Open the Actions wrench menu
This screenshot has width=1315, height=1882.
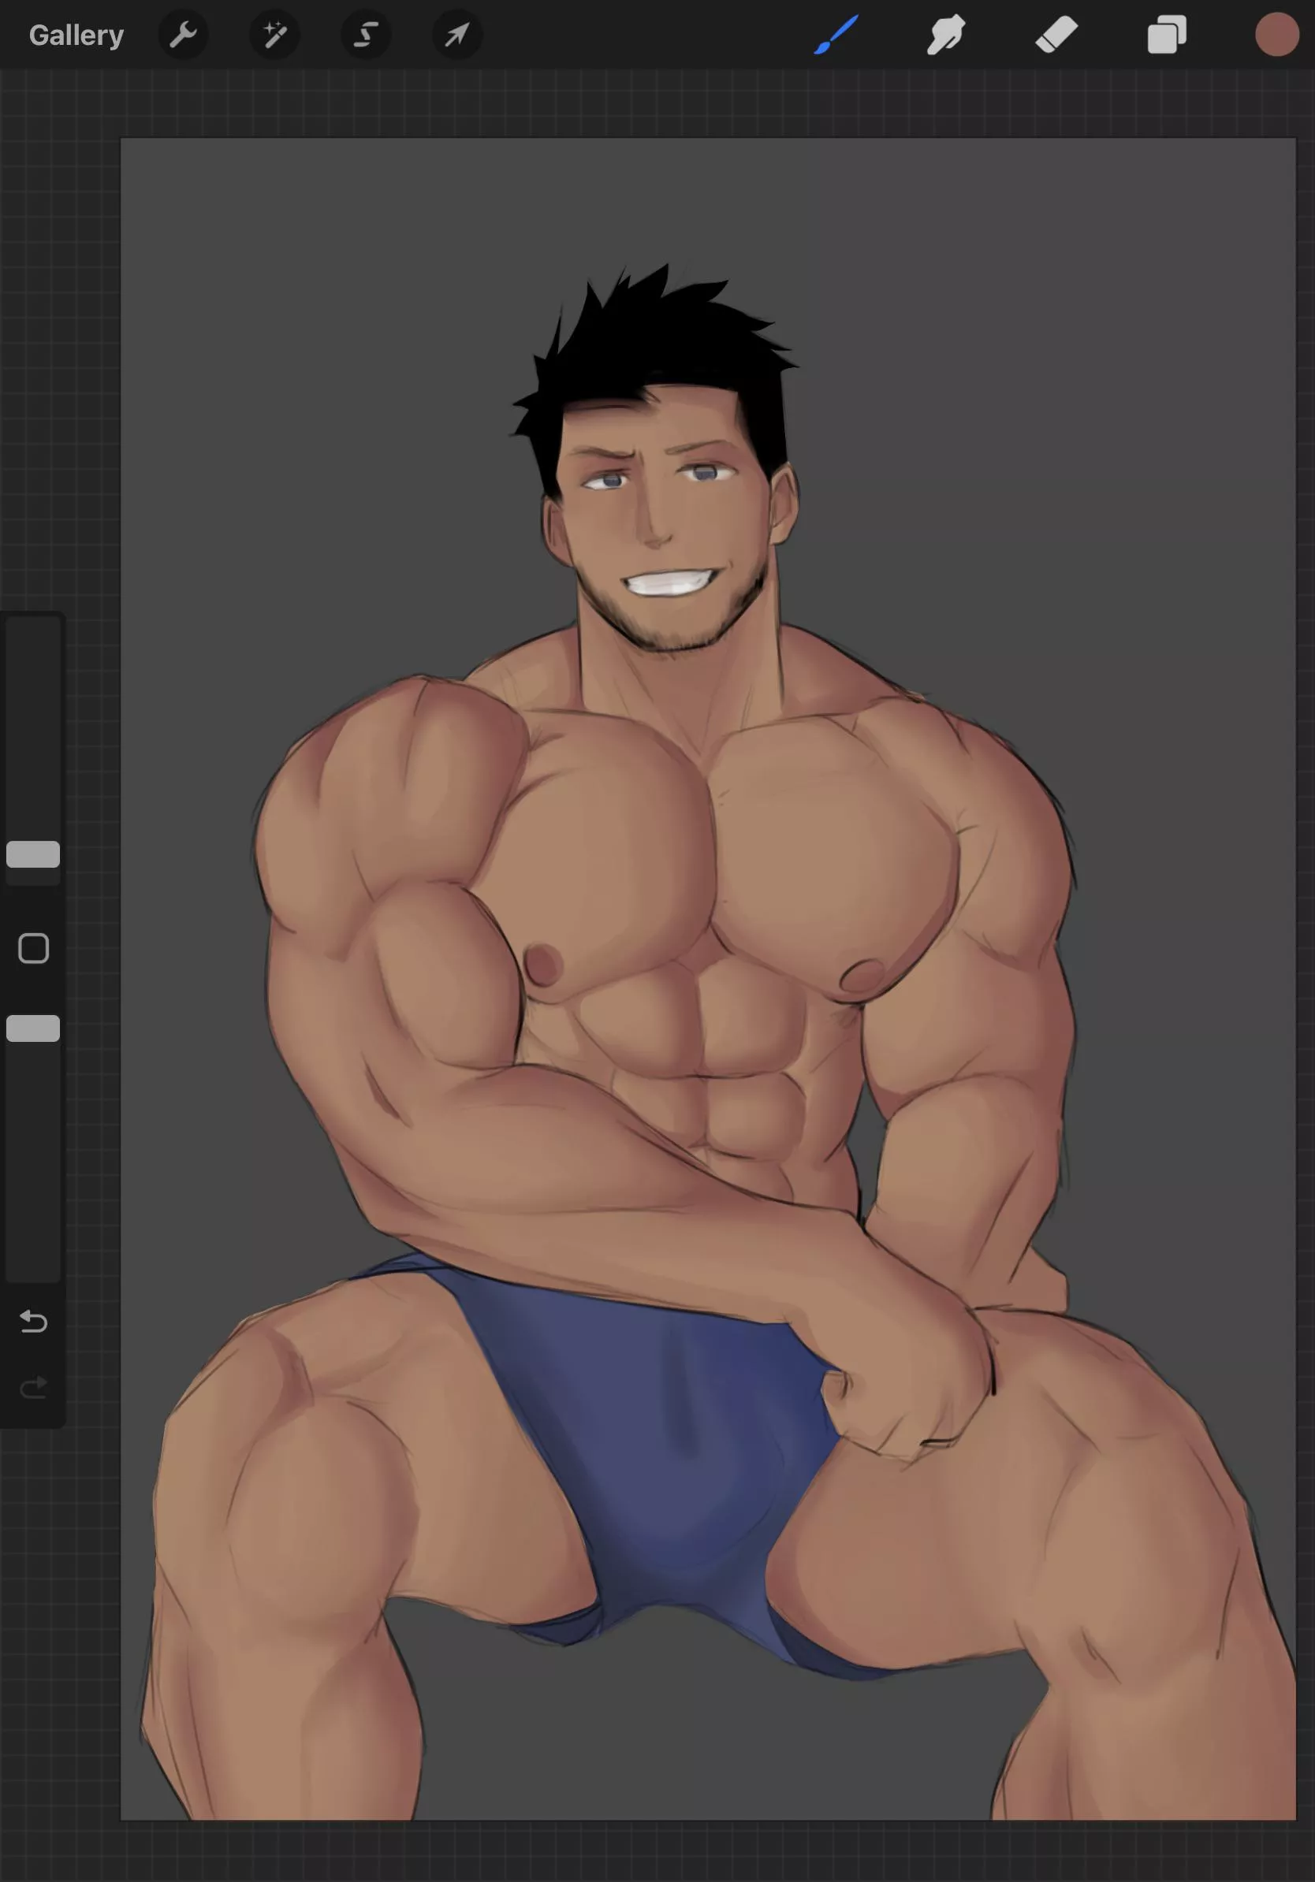[x=183, y=35]
